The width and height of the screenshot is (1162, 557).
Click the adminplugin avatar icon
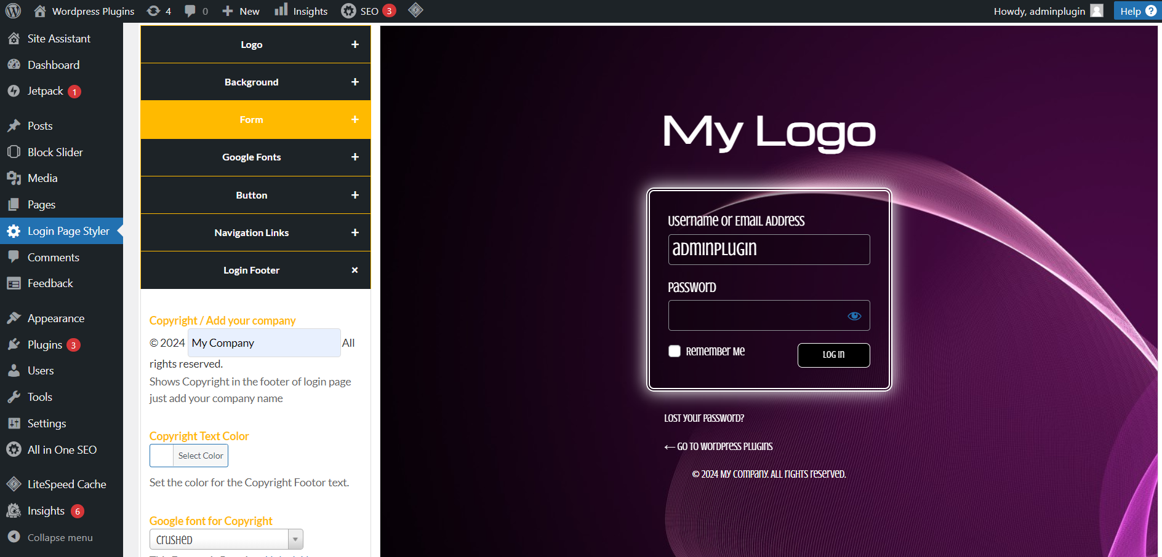[1097, 11]
